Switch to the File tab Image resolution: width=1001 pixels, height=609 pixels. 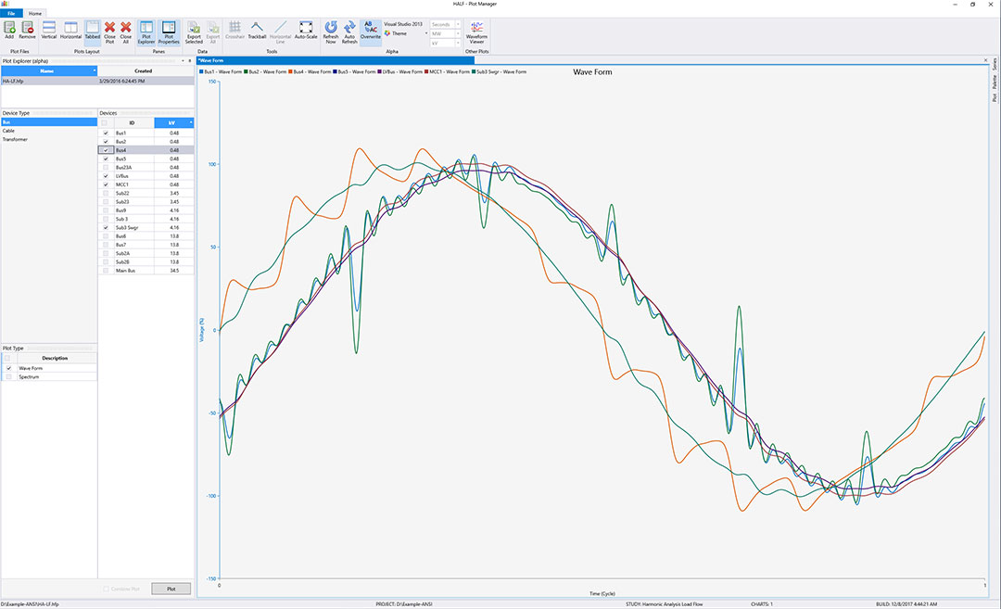coord(12,14)
